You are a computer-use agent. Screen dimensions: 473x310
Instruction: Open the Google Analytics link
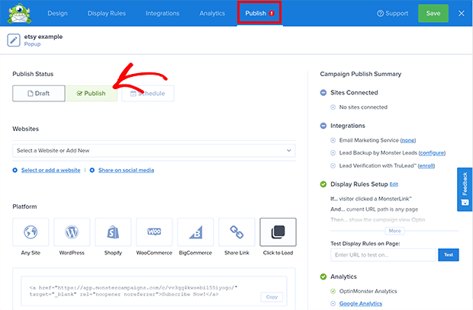(361, 304)
